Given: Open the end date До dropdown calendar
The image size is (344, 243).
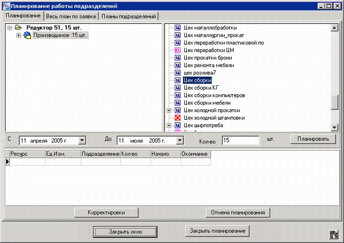Looking at the screenshot, I should pos(180,140).
